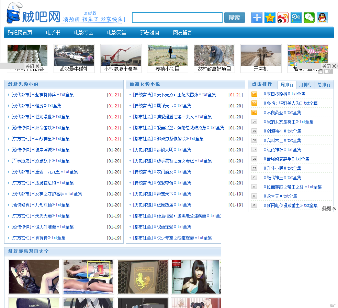The width and height of the screenshot is (338, 308).
Task: Switch to 总排行 ranking tab
Action: [x=324, y=85]
